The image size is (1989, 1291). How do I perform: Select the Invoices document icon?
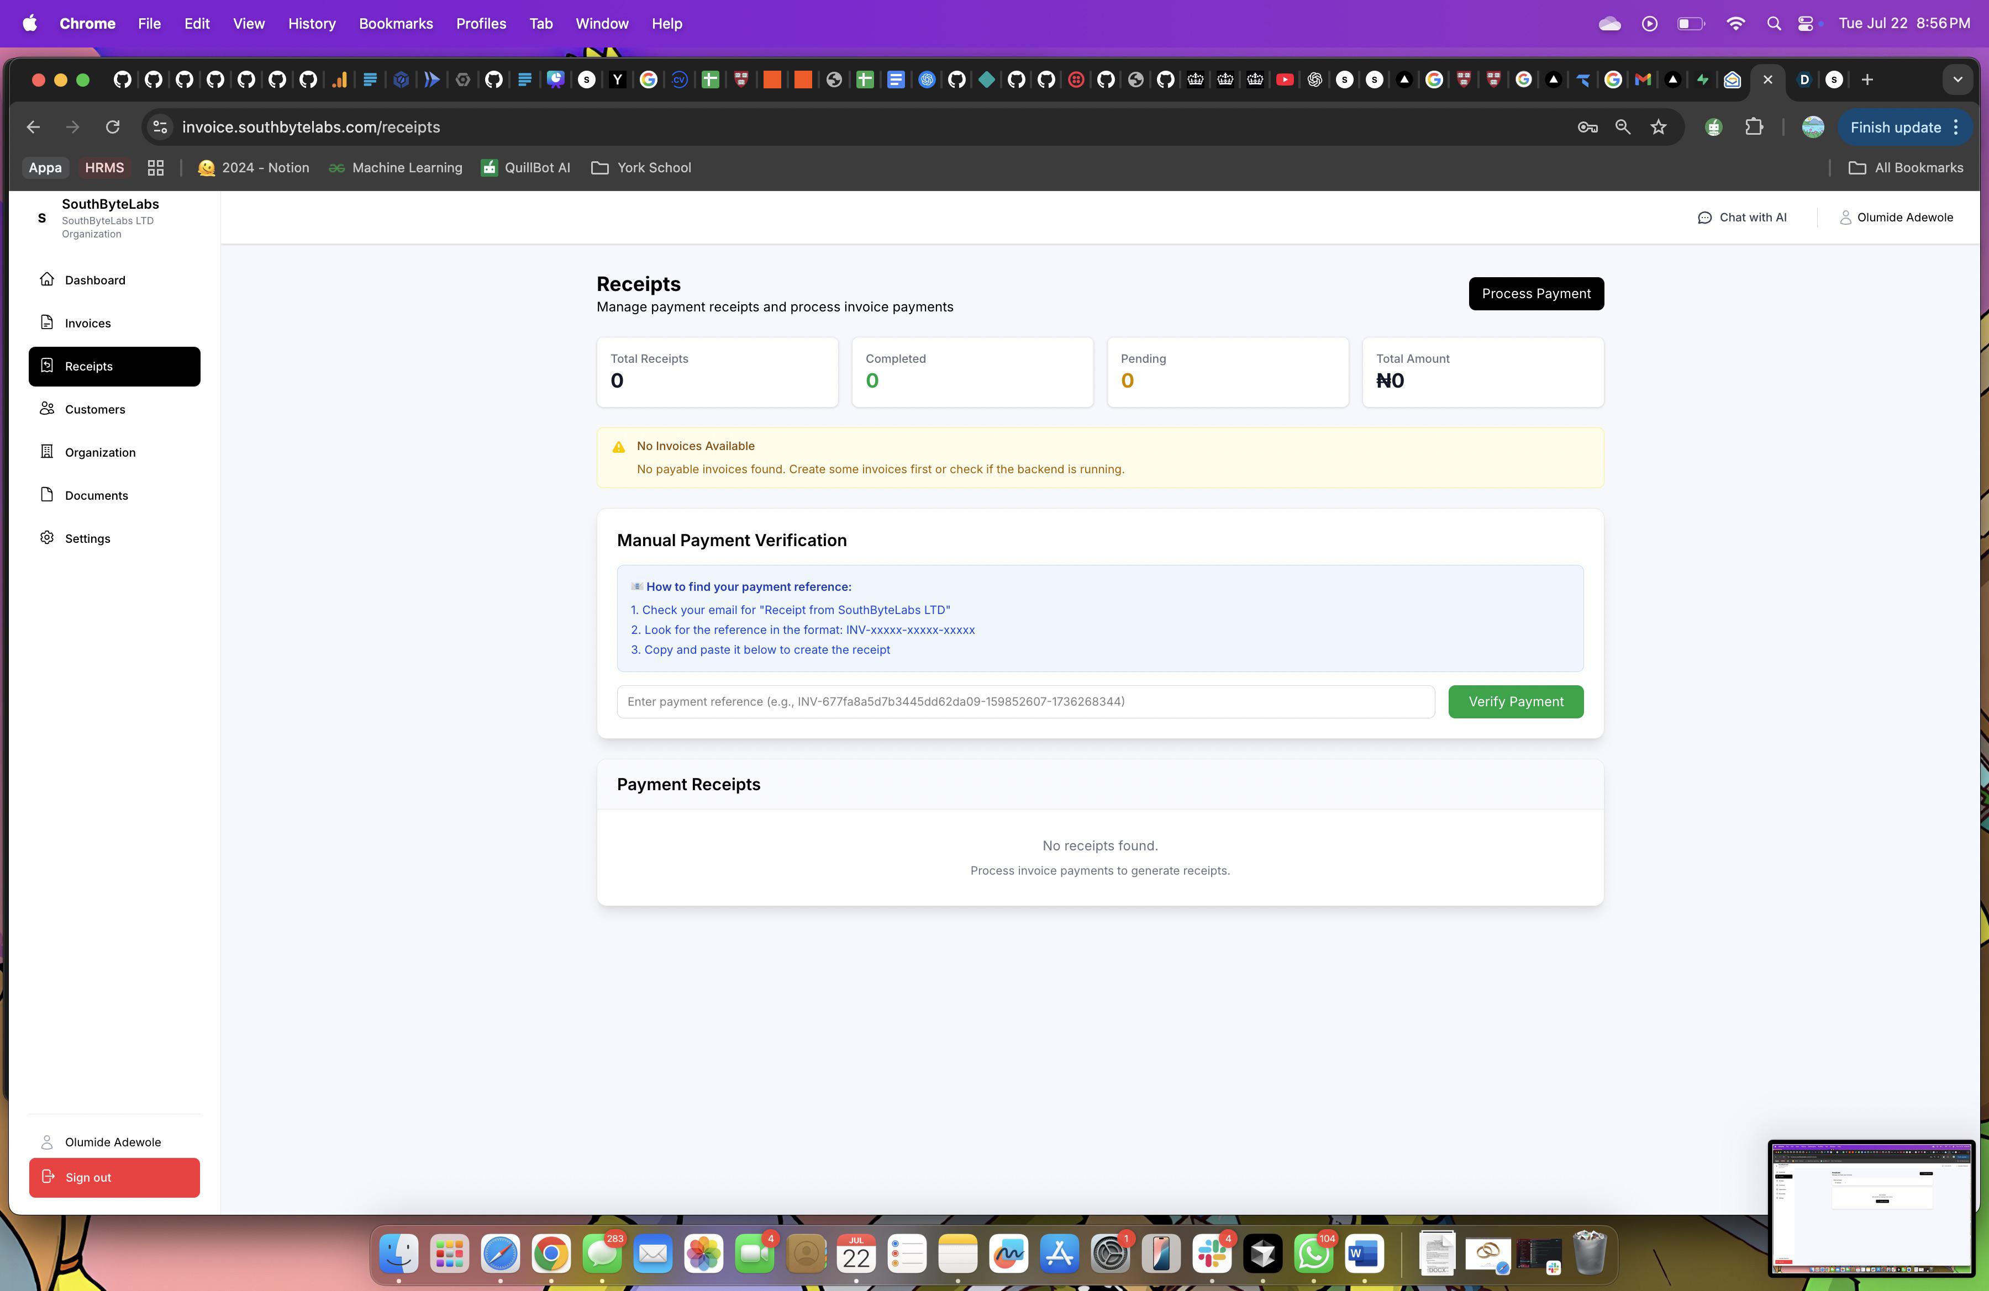(47, 322)
